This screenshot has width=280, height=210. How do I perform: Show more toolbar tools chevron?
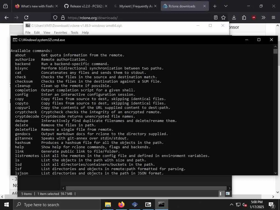(x=263, y=17)
